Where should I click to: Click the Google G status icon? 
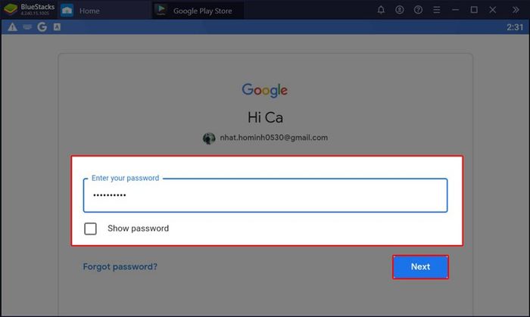42,27
